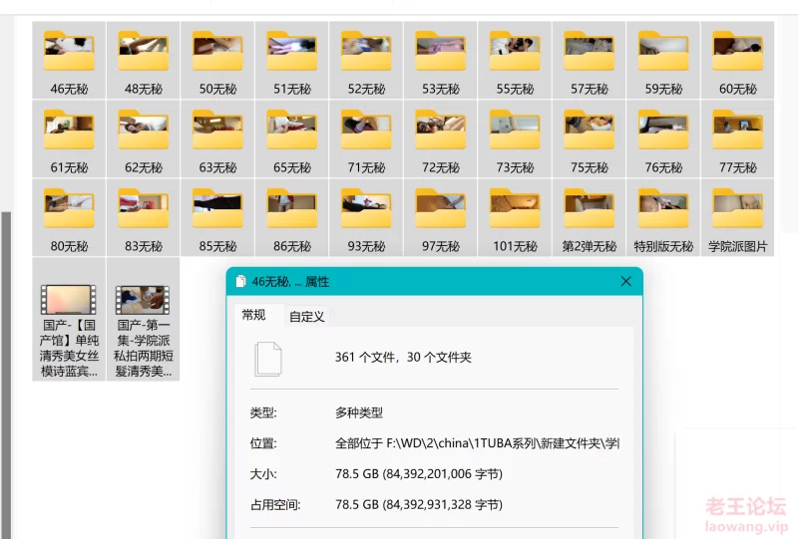Select the 48无秘 folder

coord(144,61)
